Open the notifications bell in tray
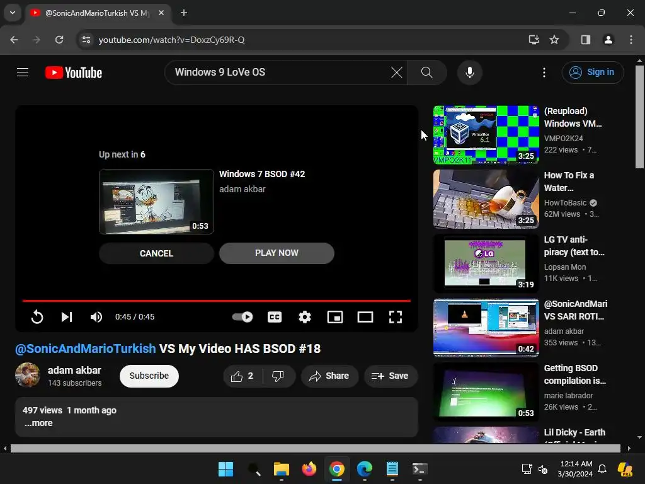645x484 pixels. tap(602, 469)
